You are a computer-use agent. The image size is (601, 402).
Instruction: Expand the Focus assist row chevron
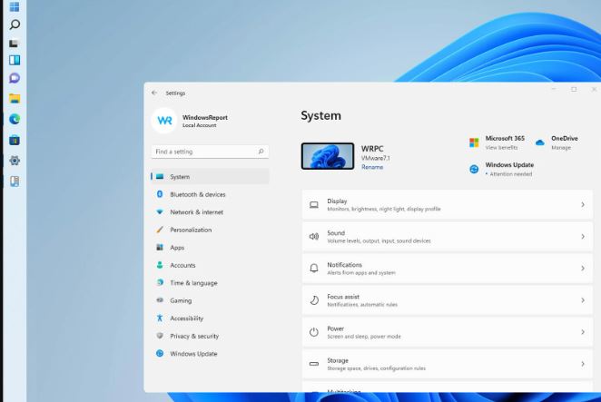[x=583, y=300]
